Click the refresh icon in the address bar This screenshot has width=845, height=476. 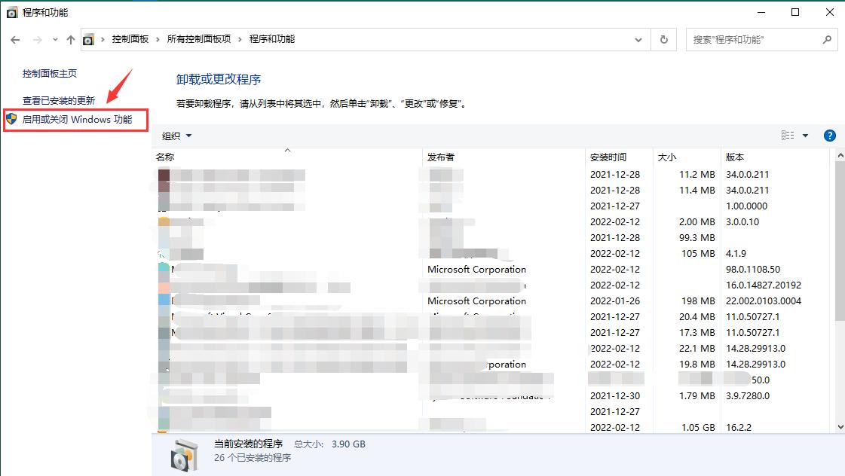(663, 39)
